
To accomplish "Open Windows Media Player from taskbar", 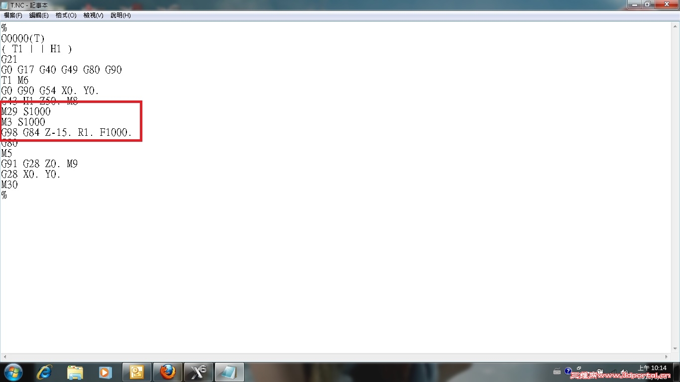I will coord(106,372).
